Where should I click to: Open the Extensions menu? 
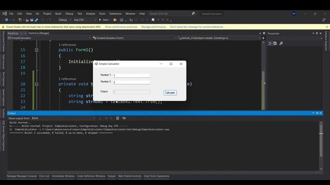[x=115, y=14]
